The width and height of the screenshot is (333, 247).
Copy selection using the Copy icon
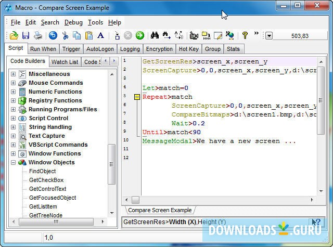coord(76,35)
